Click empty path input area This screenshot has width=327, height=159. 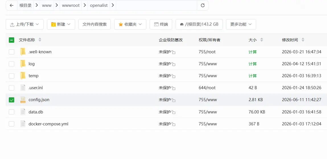coord(157,5)
